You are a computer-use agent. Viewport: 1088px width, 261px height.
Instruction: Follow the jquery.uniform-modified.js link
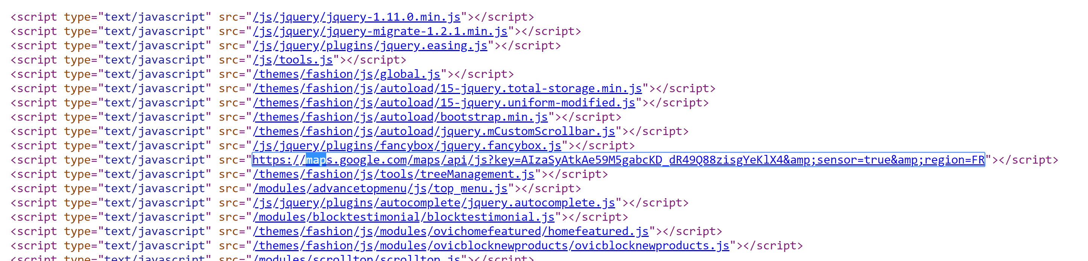point(444,103)
